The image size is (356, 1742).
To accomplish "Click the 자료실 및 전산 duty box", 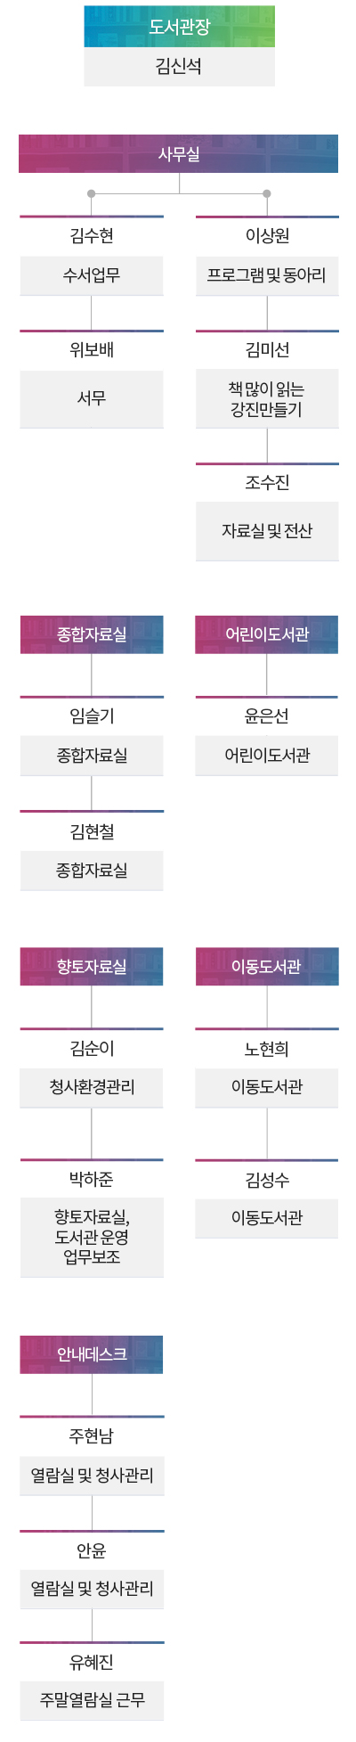I will tap(267, 531).
